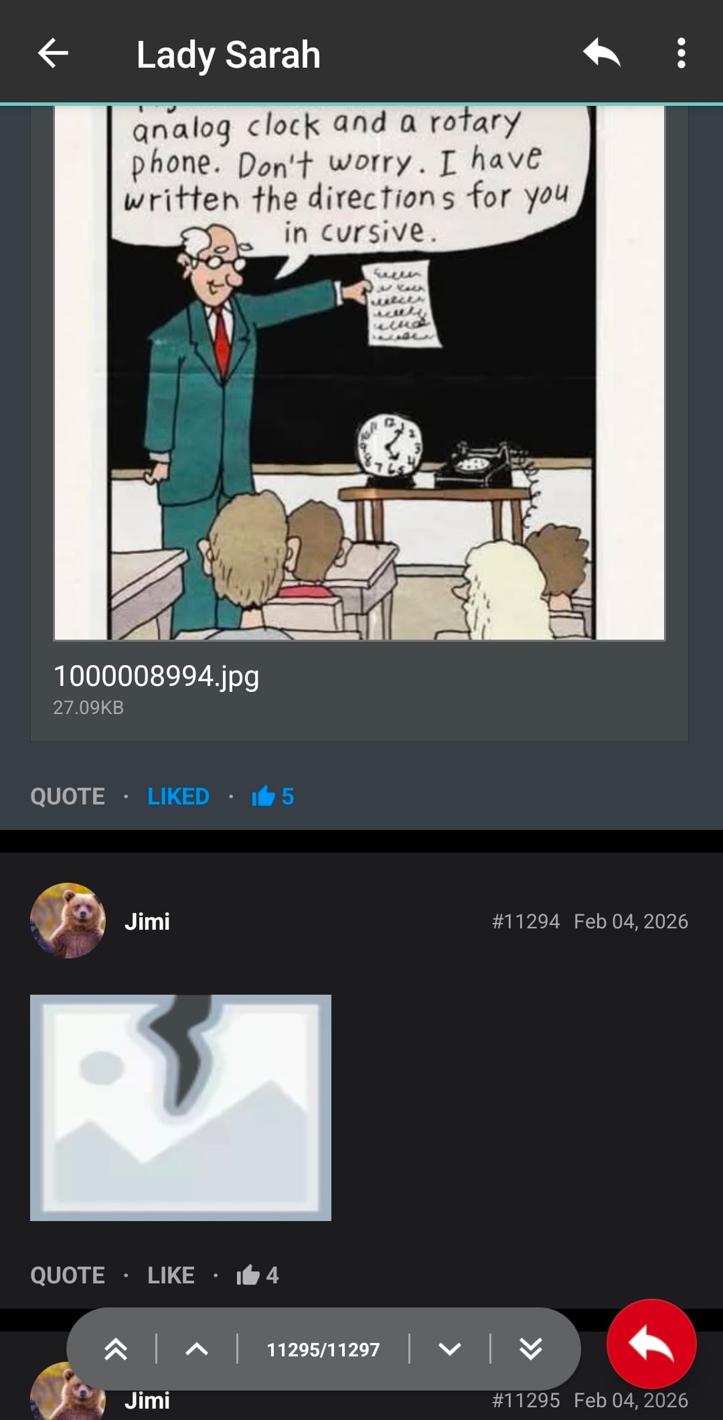Image resolution: width=723 pixels, height=1420 pixels.
Task: Open the three-dot overflow menu
Action: pos(681,54)
